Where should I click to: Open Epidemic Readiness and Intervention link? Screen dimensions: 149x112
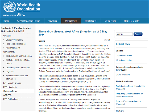pyautogui.click(x=17, y=77)
